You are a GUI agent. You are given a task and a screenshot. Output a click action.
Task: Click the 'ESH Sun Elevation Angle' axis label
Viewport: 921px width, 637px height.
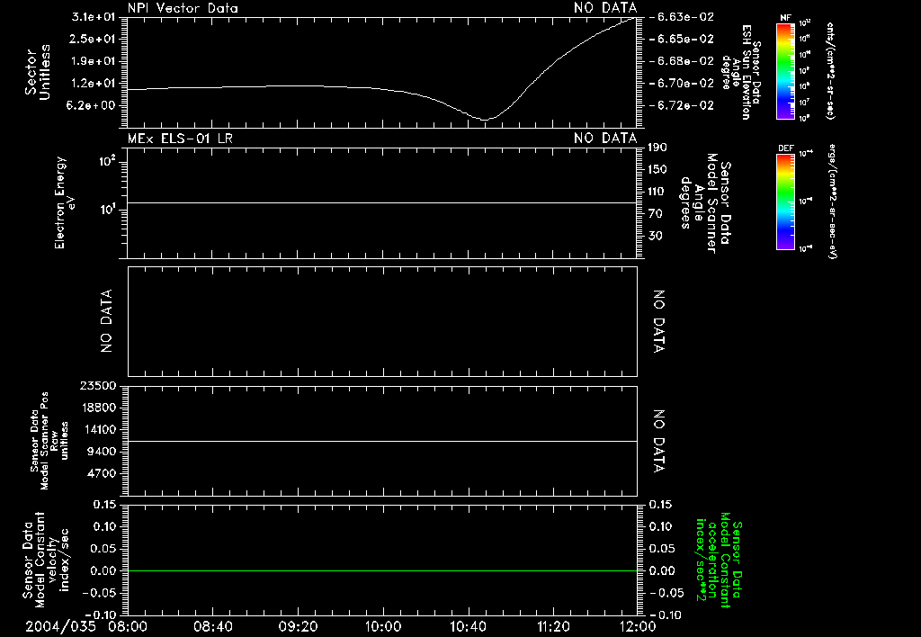(741, 72)
